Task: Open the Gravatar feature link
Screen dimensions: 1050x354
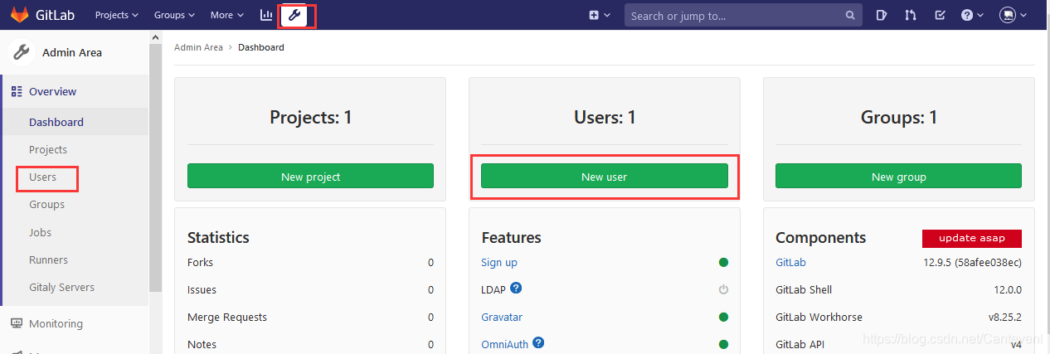Action: point(502,317)
